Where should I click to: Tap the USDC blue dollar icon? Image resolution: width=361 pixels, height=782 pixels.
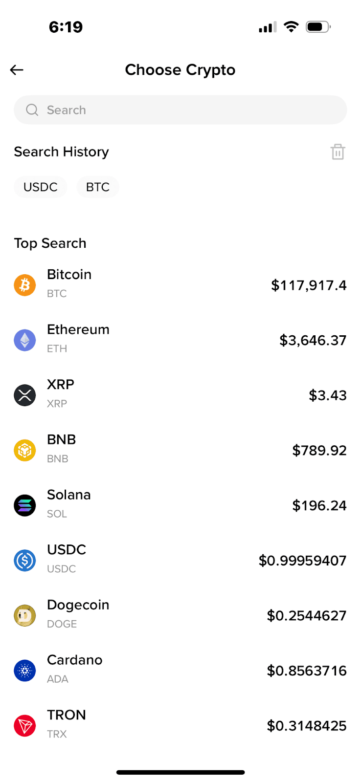25,561
